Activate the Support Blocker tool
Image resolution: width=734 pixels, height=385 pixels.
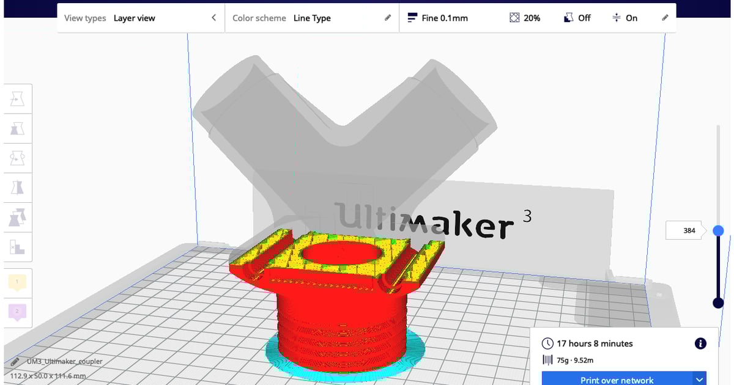(x=17, y=247)
